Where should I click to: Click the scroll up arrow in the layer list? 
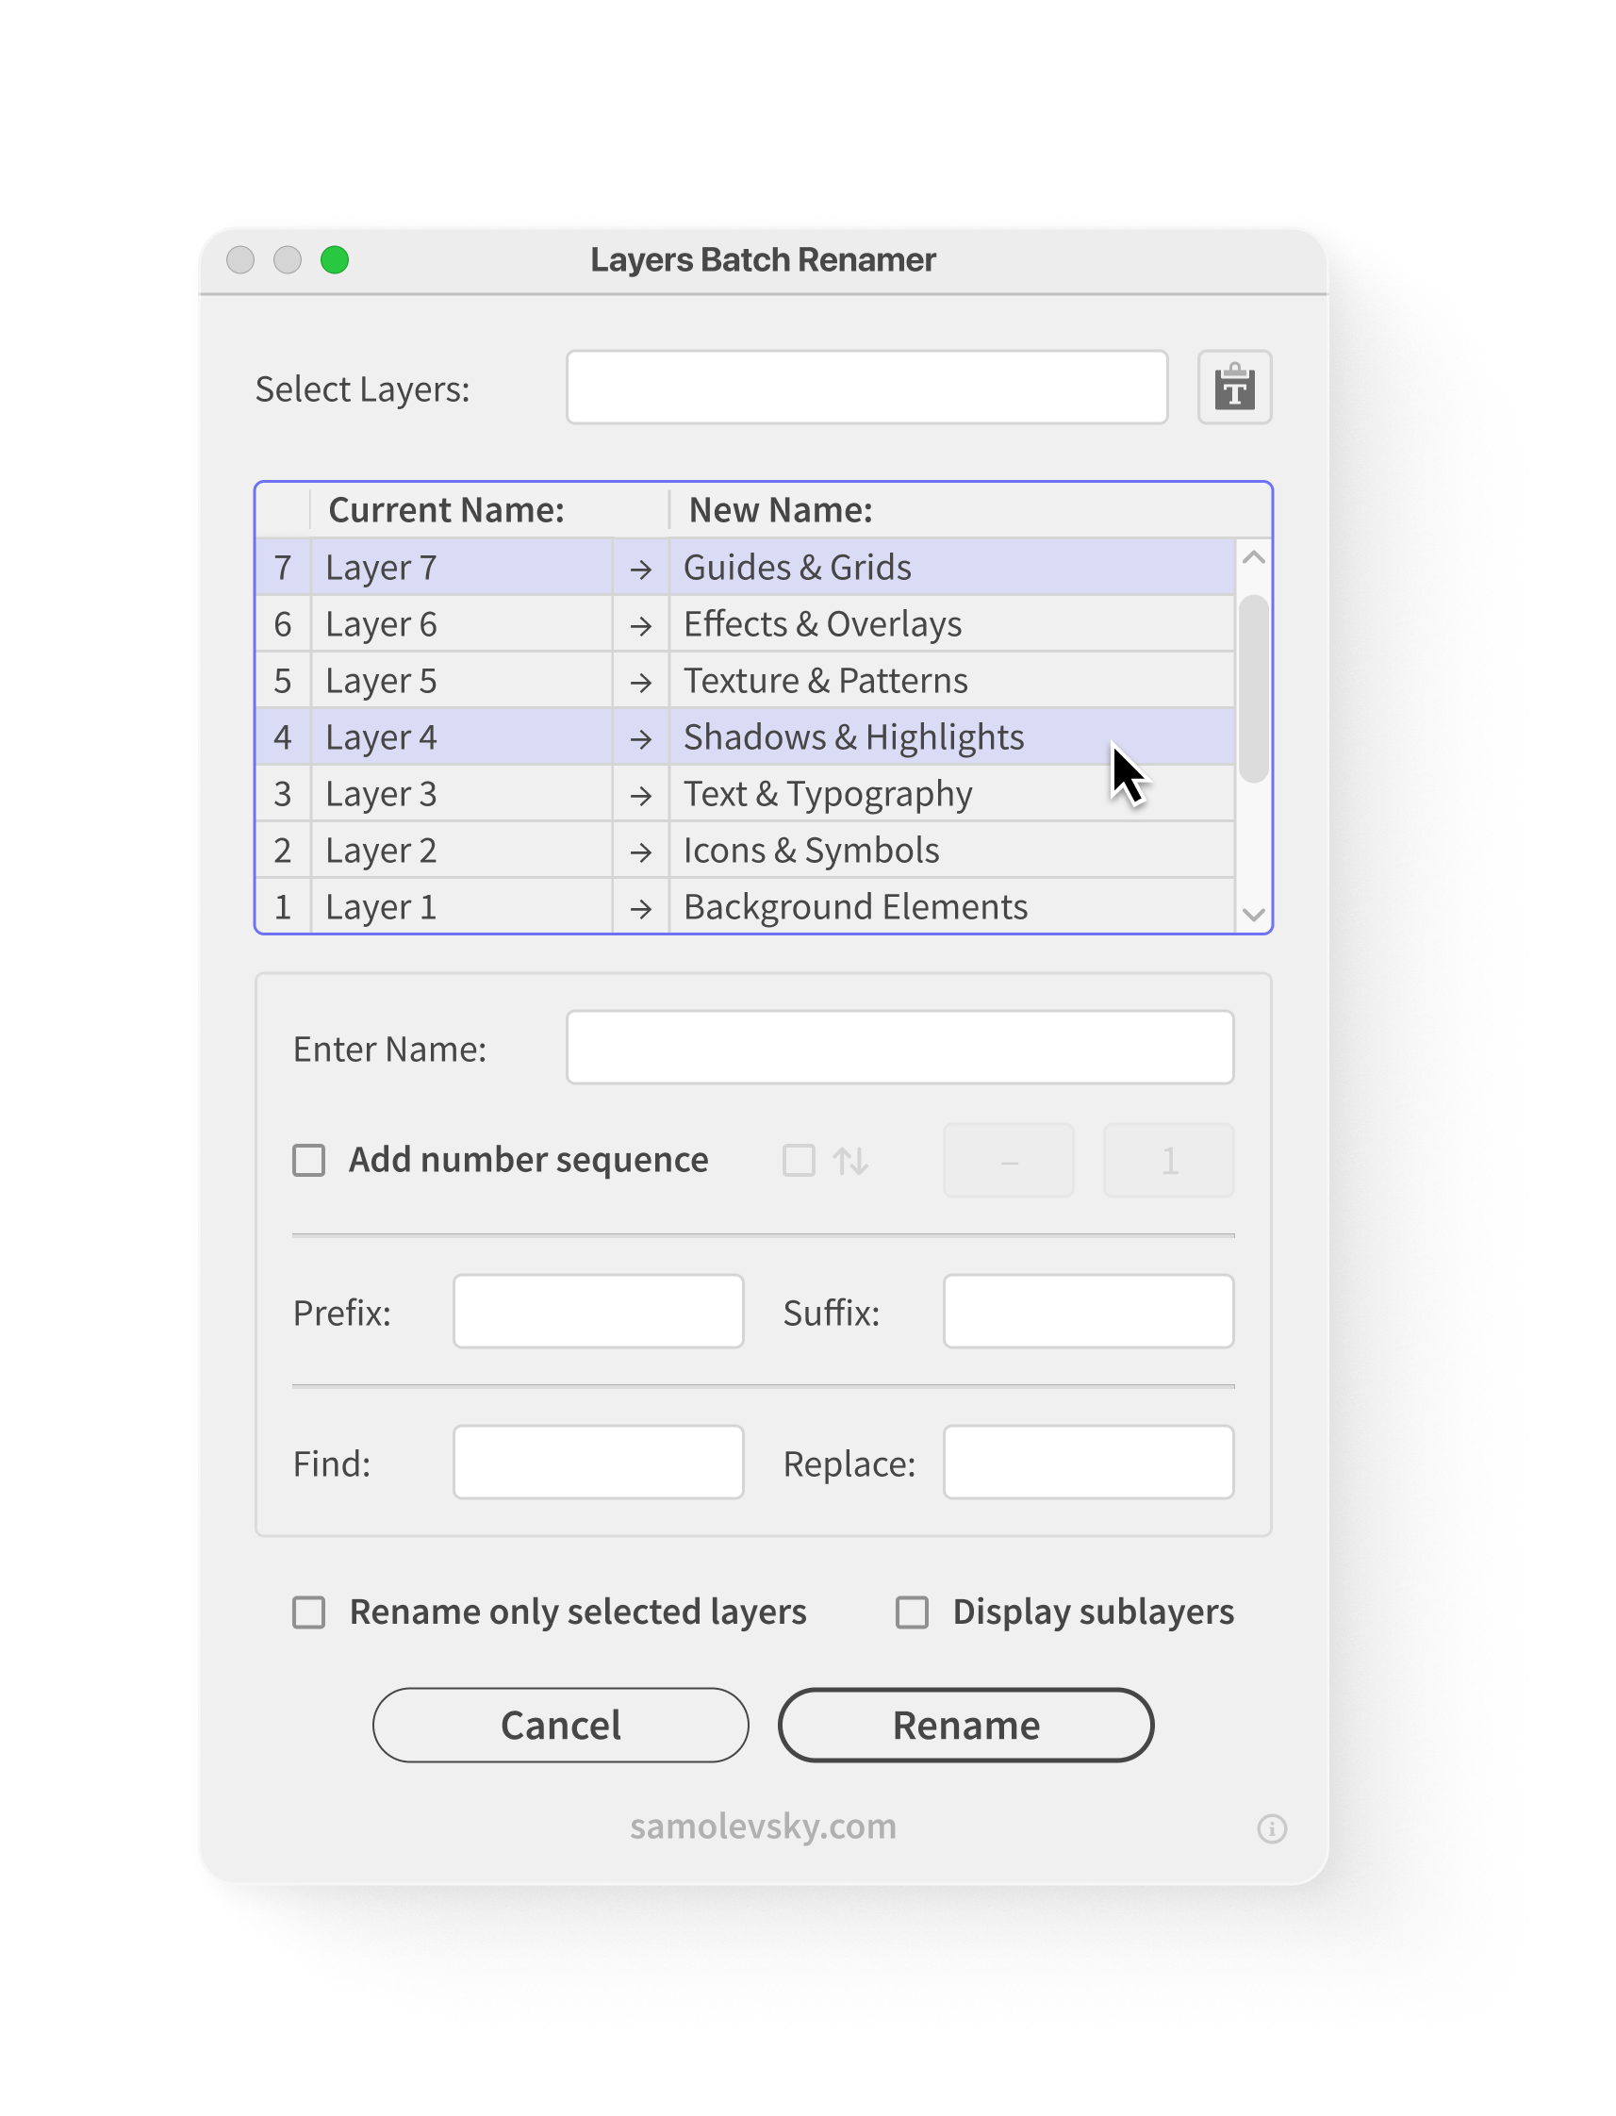[1253, 557]
